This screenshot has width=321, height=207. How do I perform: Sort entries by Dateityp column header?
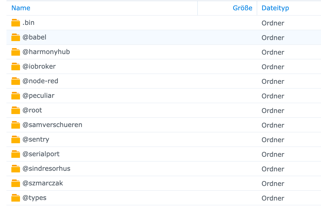click(275, 8)
